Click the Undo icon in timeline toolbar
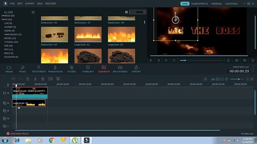The image size is (257, 144). pyautogui.click(x=13, y=79)
